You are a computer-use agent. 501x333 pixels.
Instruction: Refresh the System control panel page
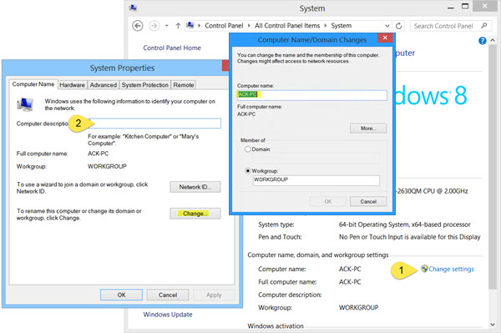399,26
